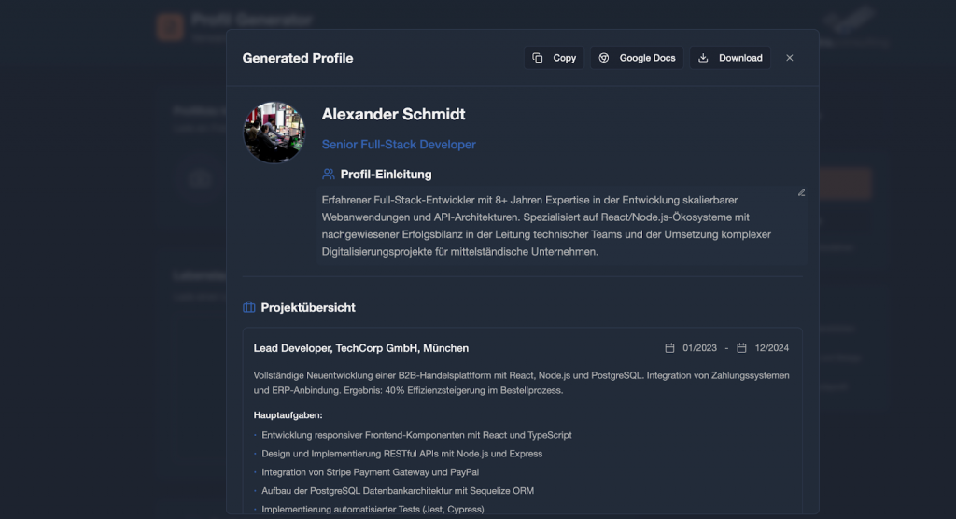This screenshot has width=956, height=519.
Task: Click the Projektübersicht briefcase icon
Action: [x=249, y=307]
